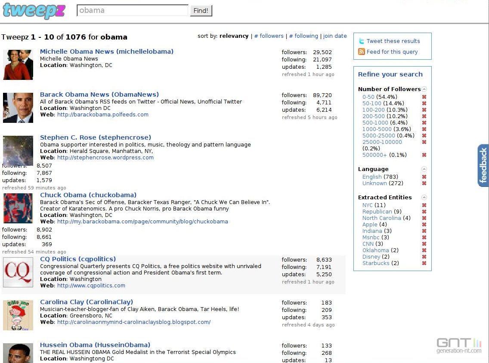
Task: Exclude Unknown language results
Action: [x=424, y=183]
